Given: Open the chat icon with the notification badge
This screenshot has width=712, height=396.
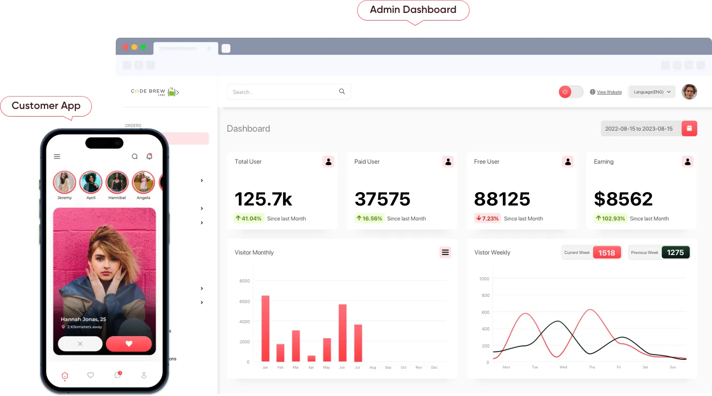Looking at the screenshot, I should [117, 376].
